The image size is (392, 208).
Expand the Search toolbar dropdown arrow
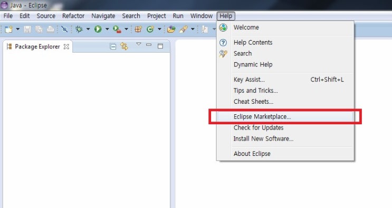[x=193, y=29]
